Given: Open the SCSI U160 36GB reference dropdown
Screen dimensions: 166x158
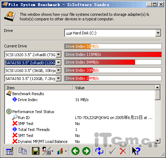Looking at the screenshot, I should coord(58,71).
